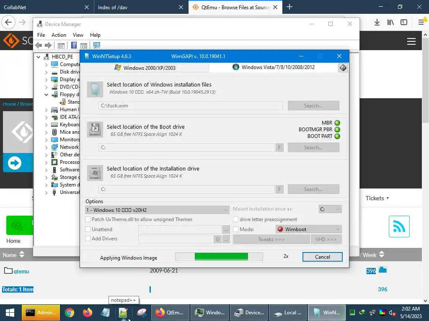Sort by Name column header

point(13,255)
